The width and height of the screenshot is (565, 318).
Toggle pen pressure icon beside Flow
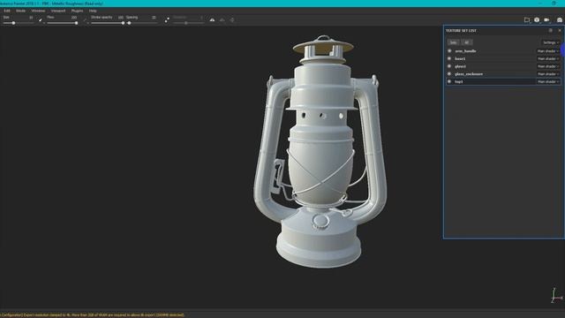[x=85, y=20]
